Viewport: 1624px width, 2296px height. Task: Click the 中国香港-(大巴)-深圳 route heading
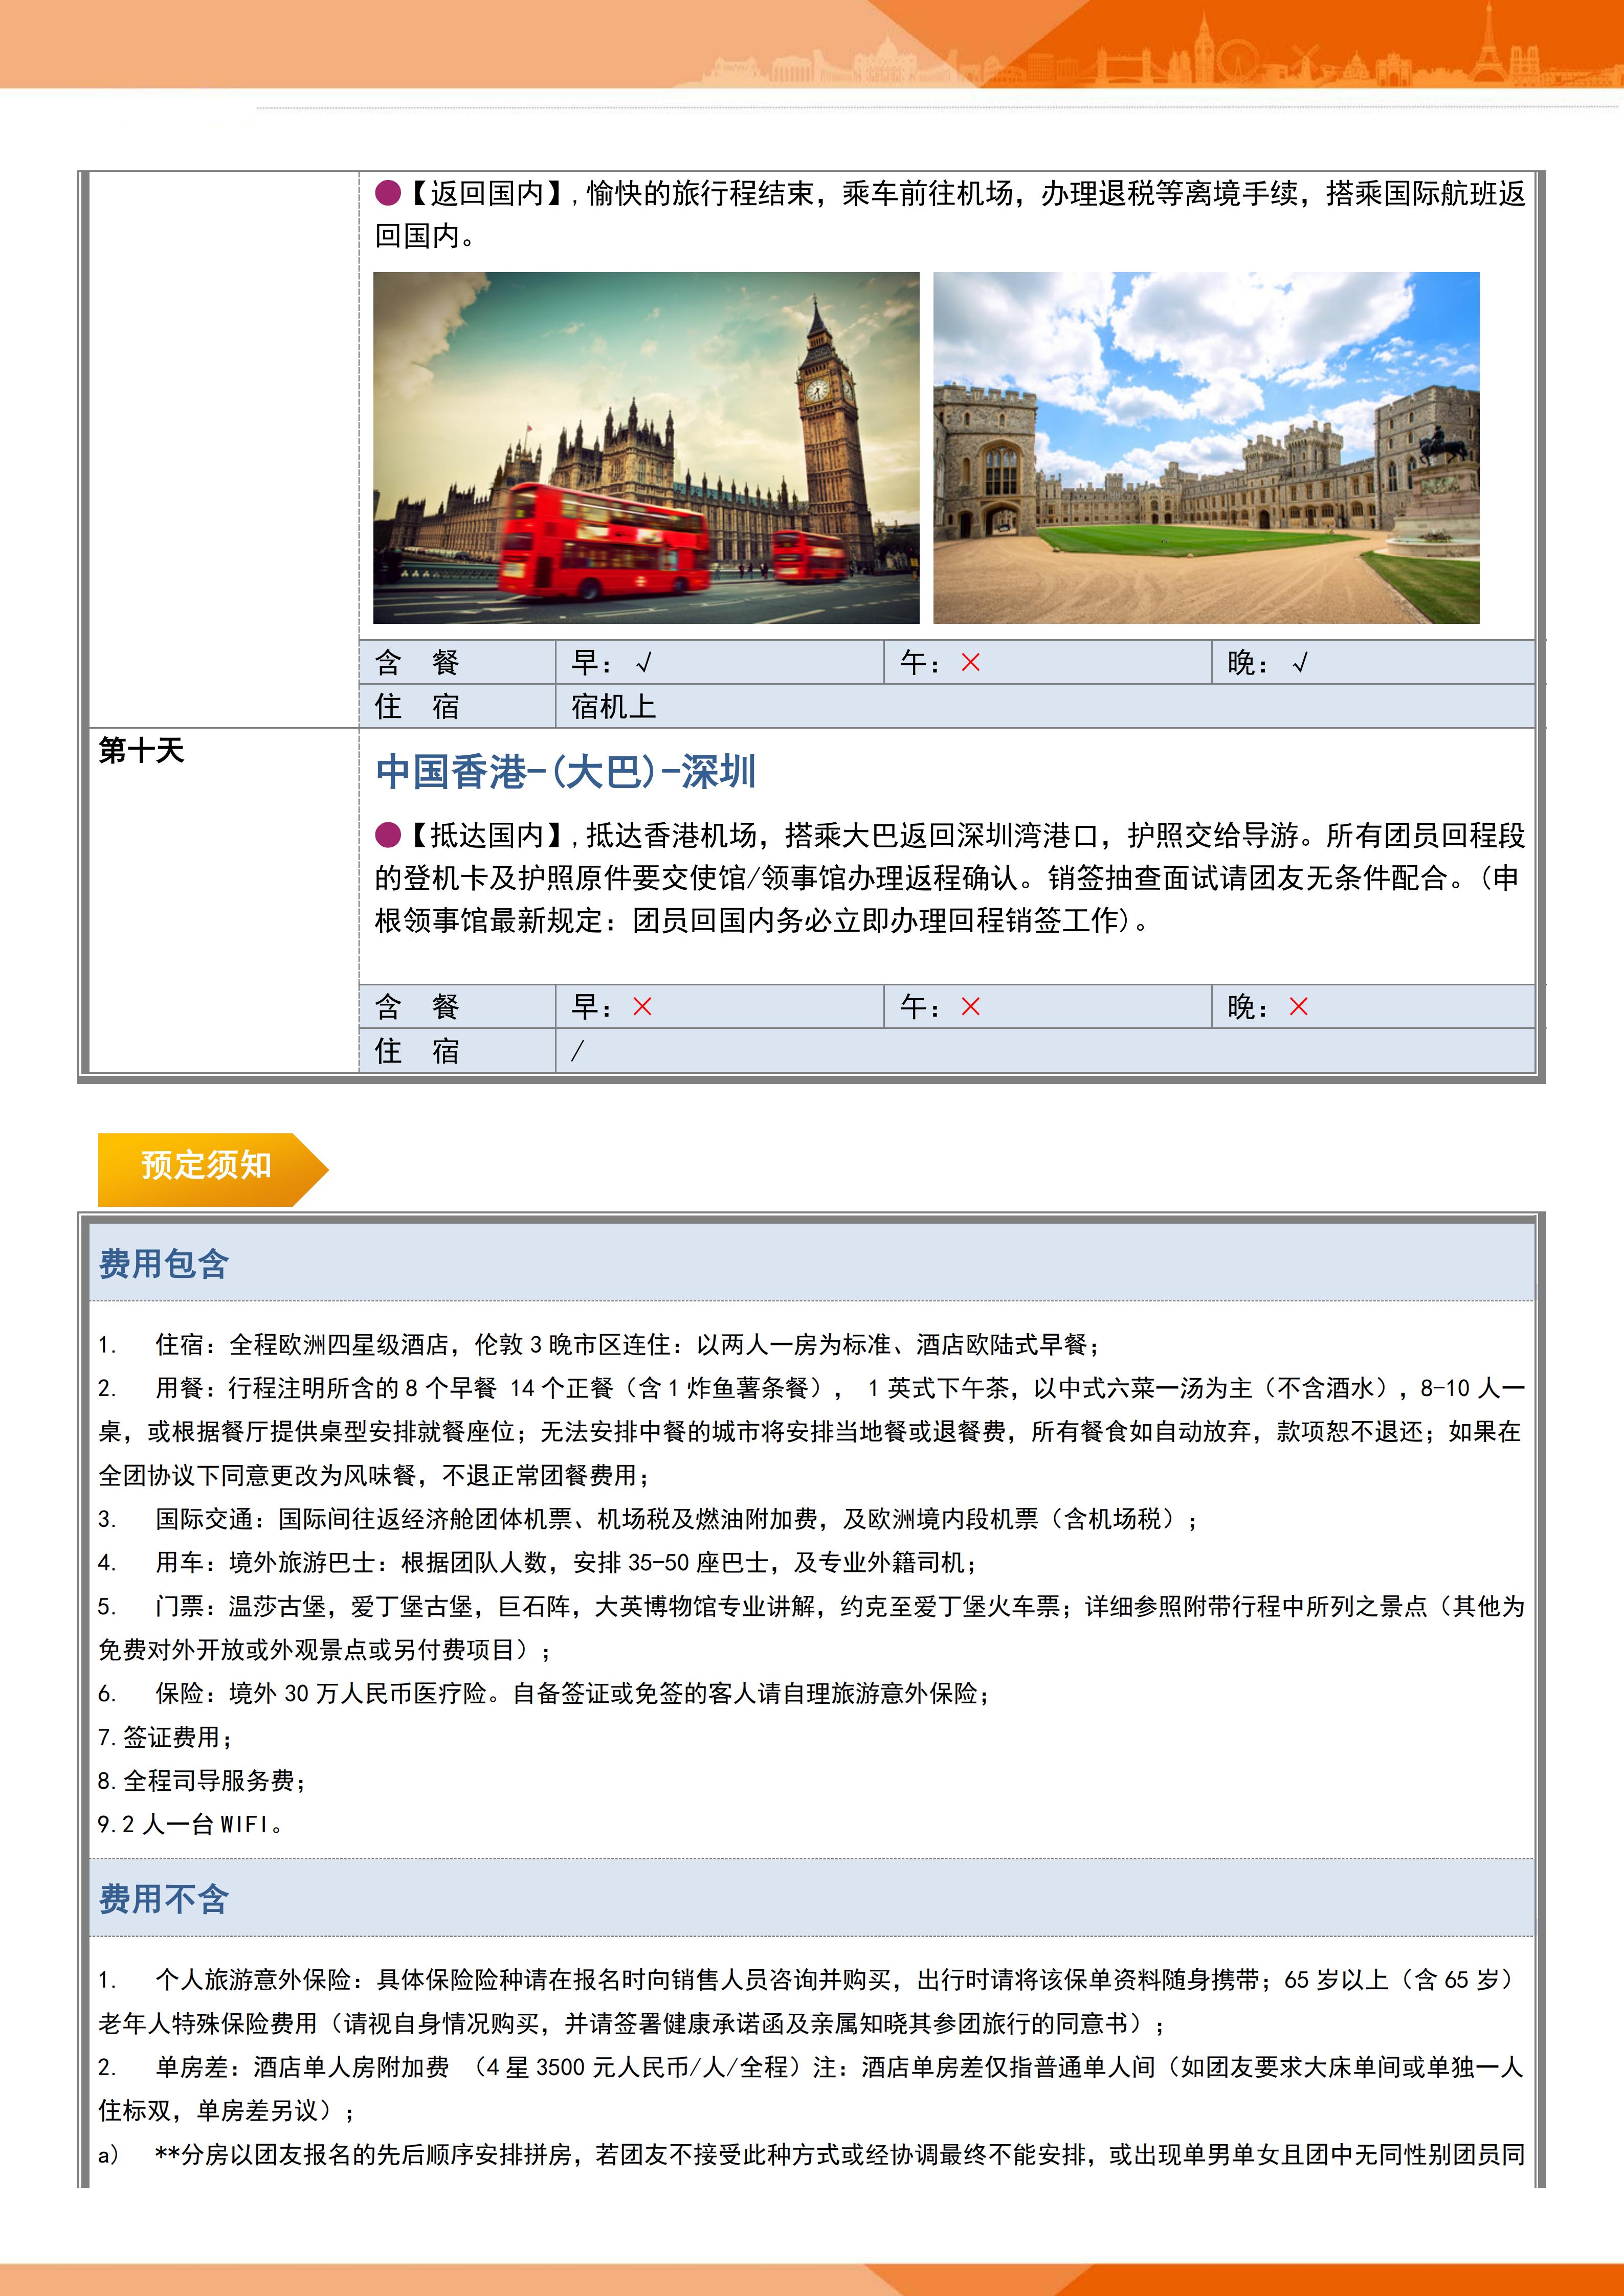[566, 771]
